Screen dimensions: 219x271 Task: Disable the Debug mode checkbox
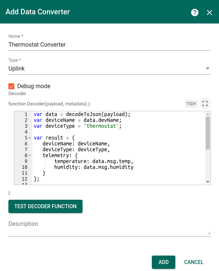pos(11,86)
